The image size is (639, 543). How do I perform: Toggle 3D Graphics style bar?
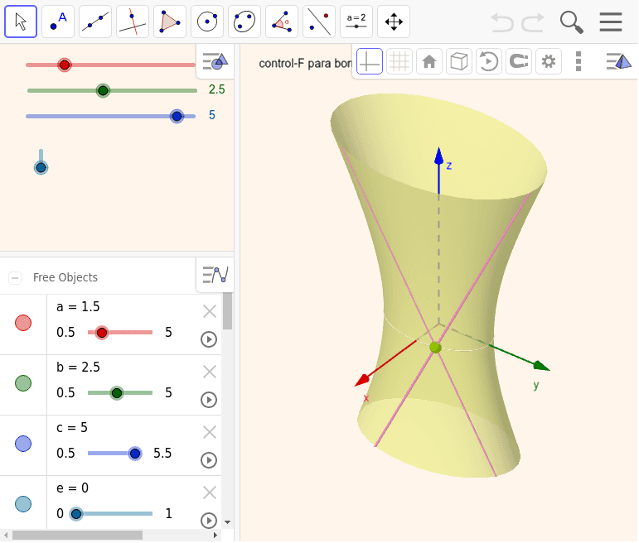[618, 61]
